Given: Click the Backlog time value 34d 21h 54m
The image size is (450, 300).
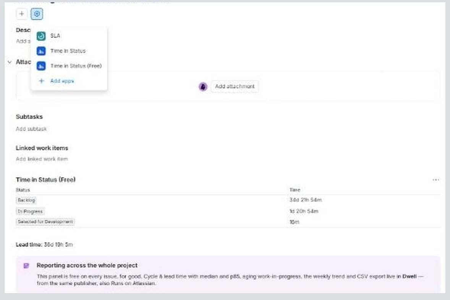Looking at the screenshot, I should click(306, 200).
